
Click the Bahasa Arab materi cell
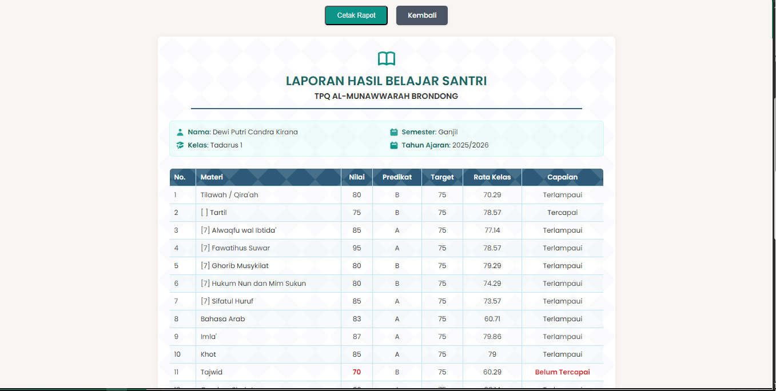pos(222,319)
